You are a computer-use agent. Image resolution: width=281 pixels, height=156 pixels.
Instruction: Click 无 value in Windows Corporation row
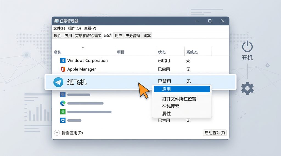(x=188, y=61)
